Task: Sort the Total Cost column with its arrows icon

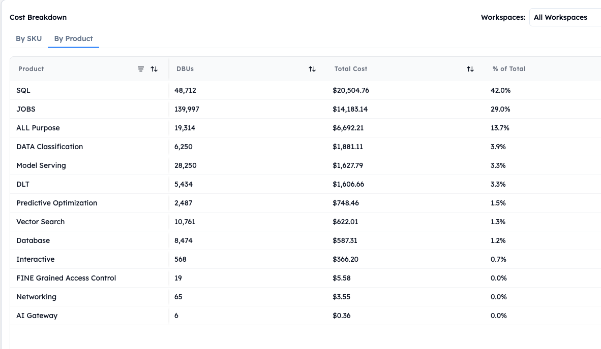Action: [470, 69]
